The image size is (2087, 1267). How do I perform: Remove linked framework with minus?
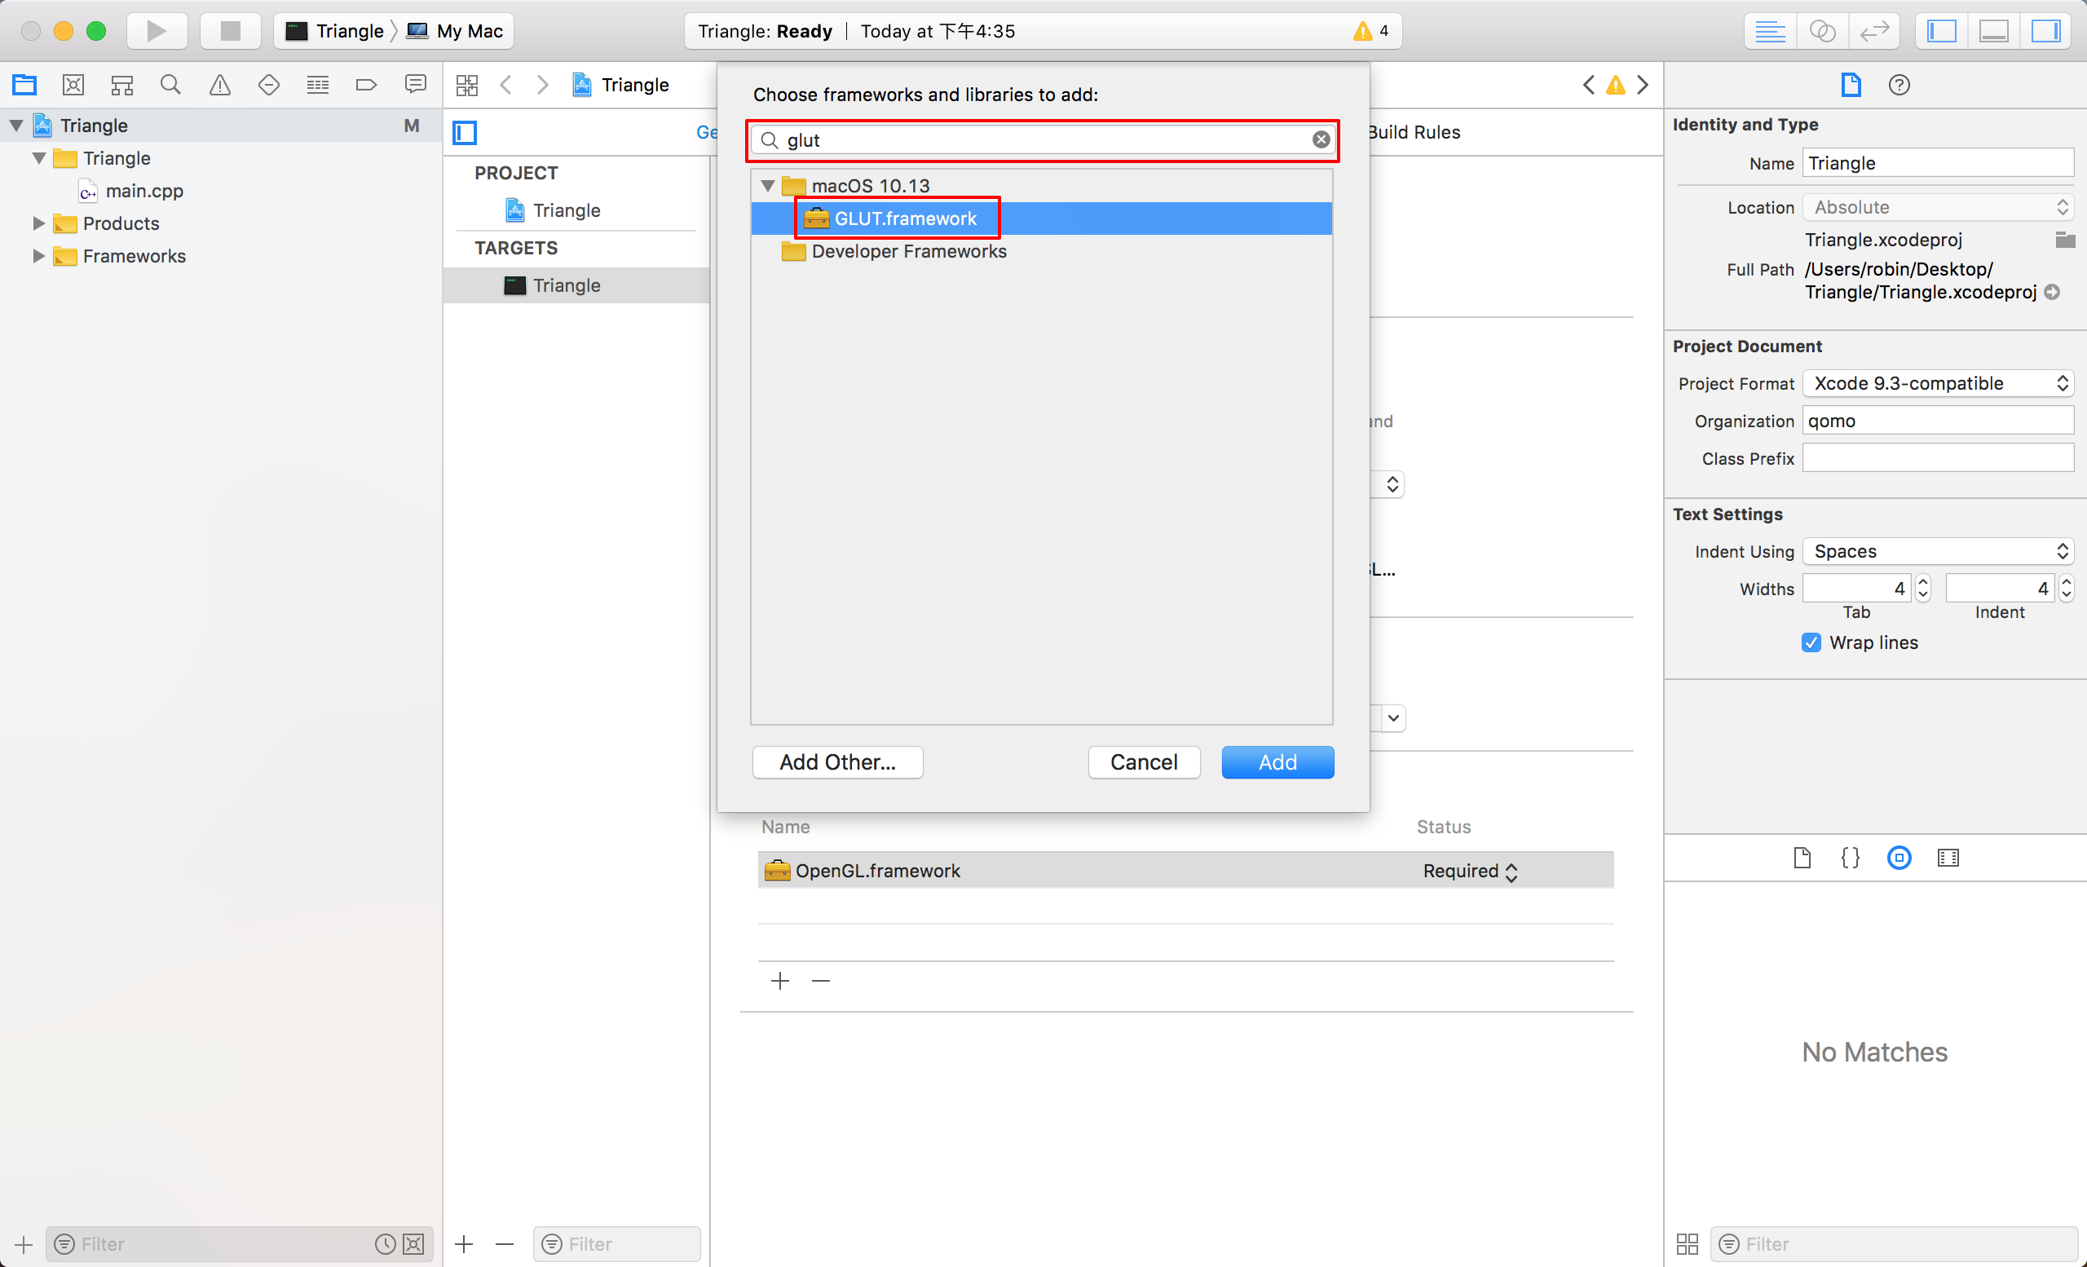821,981
